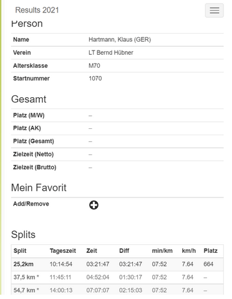The width and height of the screenshot is (232, 299).
Task: Click the Add/Remove label
Action: coord(31,204)
